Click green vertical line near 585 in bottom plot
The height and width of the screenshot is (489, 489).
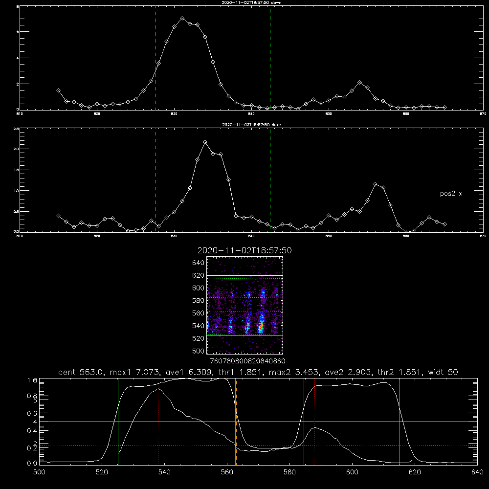click(x=304, y=422)
